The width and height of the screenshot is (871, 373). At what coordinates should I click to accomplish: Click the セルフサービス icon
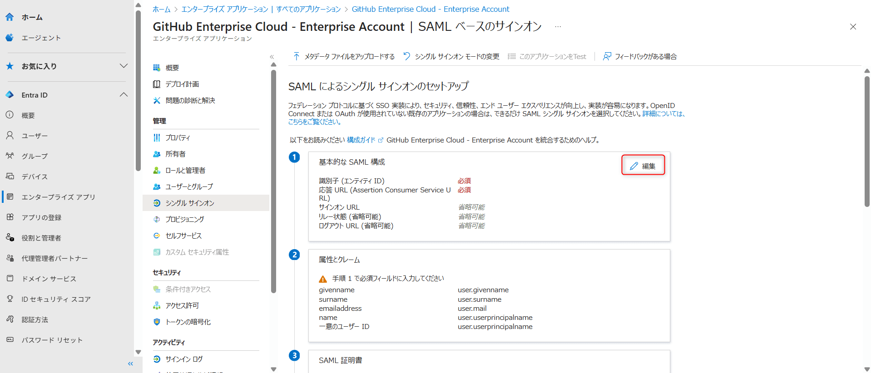(x=157, y=236)
